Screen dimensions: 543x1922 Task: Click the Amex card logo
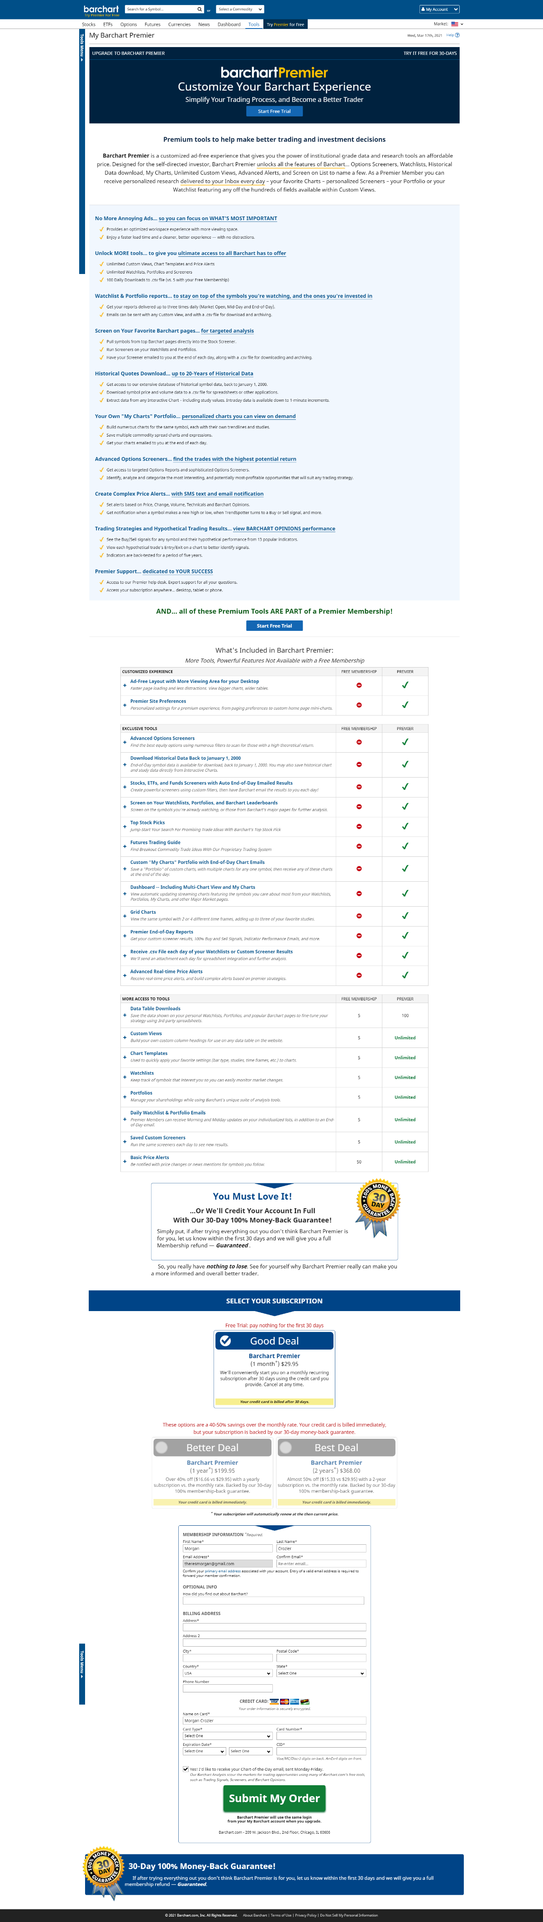point(295,1701)
